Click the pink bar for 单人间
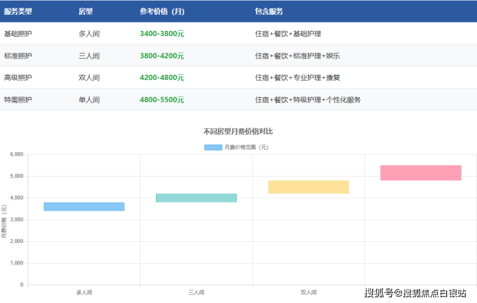Image resolution: width=477 pixels, height=303 pixels. 420,173
